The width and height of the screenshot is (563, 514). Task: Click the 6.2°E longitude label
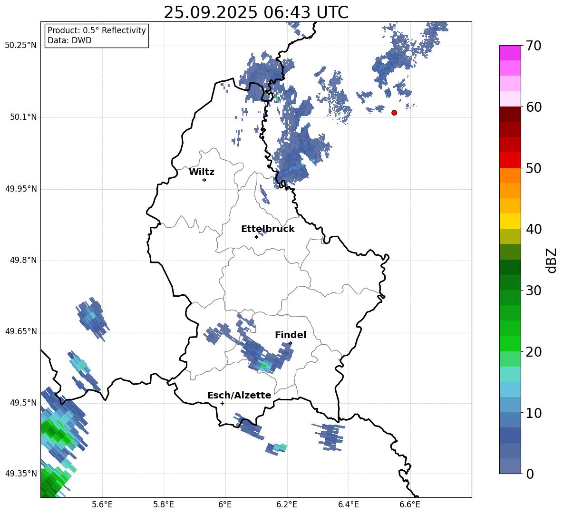click(287, 504)
